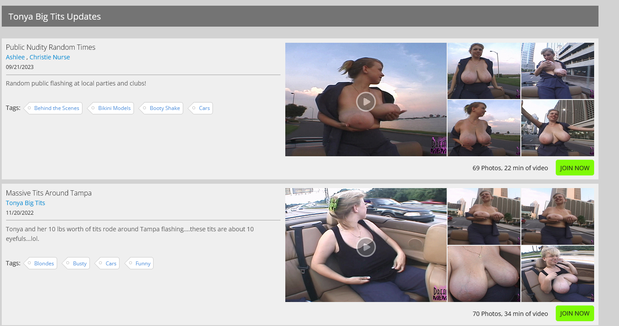Screen dimensions: 619x326
Task: Open the Bikini Models tag
Action: [114, 108]
